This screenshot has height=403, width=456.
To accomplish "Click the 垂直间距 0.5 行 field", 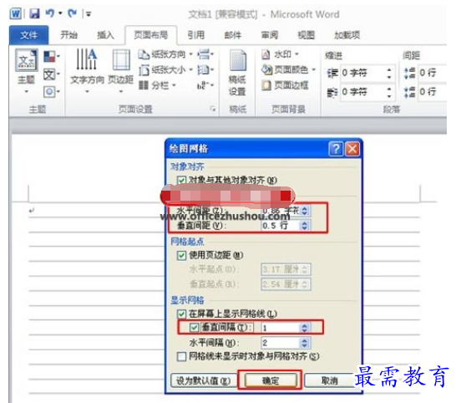I will click(281, 226).
